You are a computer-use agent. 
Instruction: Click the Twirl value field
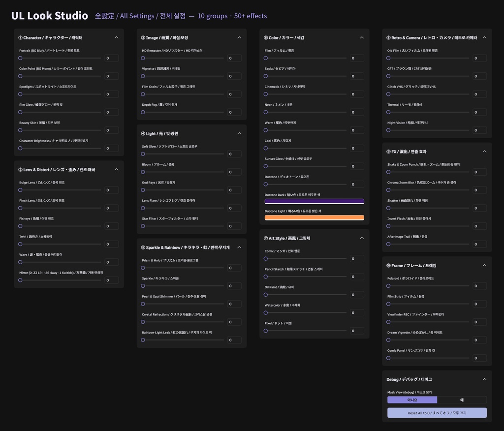(112, 244)
